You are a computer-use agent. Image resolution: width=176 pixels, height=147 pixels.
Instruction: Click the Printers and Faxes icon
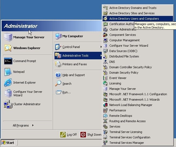pos(58,64)
